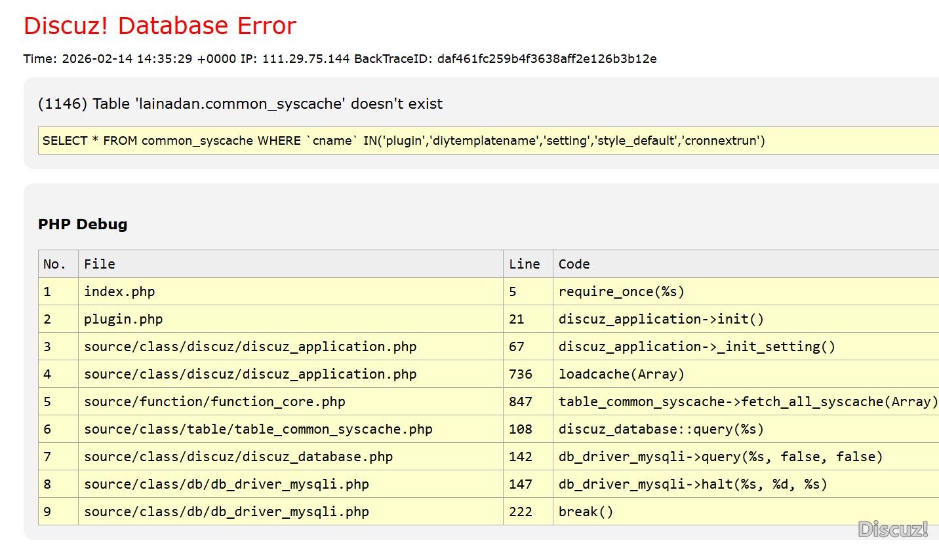
Task: Click the break() code cell
Action: click(586, 512)
